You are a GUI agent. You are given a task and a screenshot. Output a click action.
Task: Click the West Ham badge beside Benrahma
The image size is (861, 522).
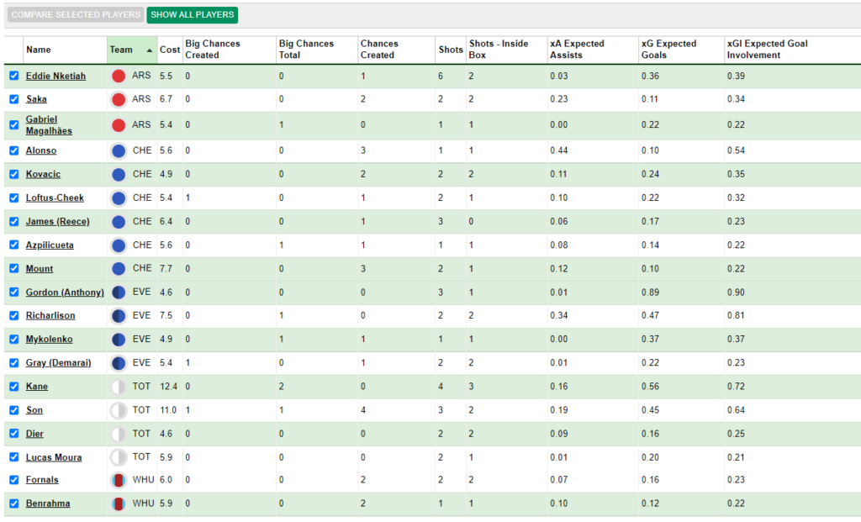coord(119,504)
